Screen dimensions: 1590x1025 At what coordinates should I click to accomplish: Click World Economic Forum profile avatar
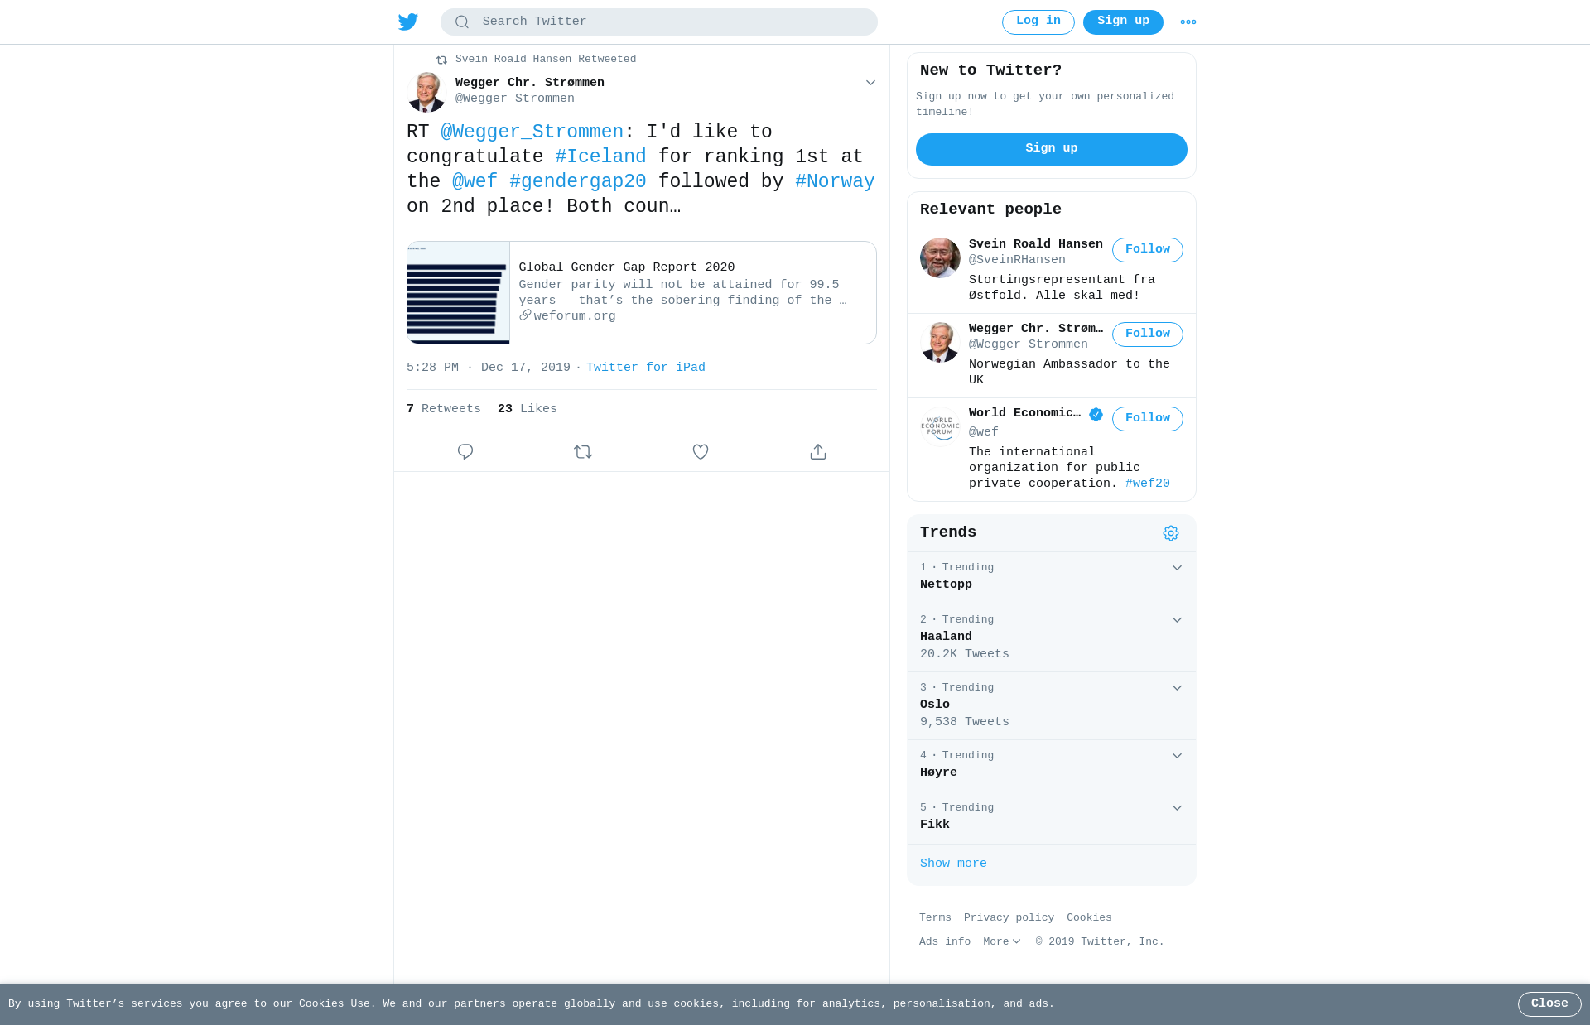[940, 426]
